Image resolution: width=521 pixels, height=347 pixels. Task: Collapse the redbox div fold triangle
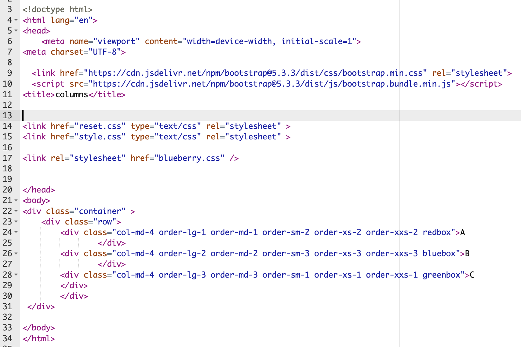pyautogui.click(x=16, y=232)
